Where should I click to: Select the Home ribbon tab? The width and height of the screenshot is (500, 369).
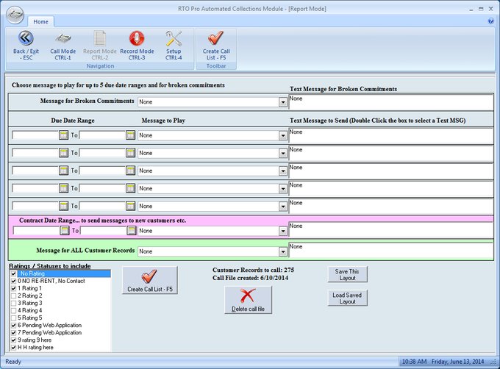[40, 21]
